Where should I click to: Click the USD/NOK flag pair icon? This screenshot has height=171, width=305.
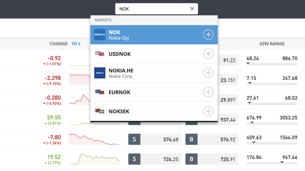pyautogui.click(x=99, y=54)
